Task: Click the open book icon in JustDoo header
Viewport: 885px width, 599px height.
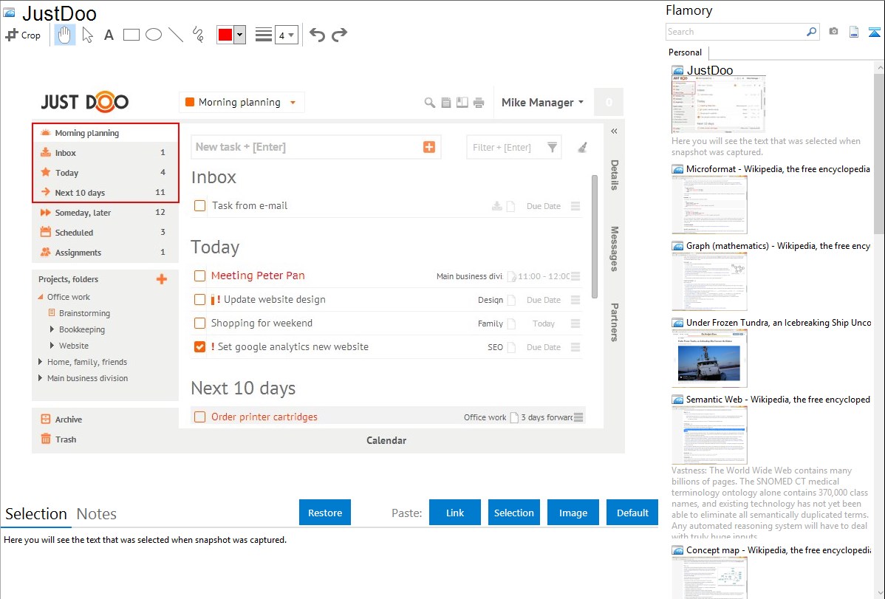Action: [462, 102]
